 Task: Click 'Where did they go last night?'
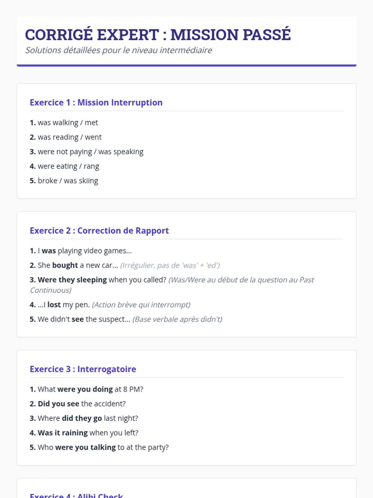88,418
